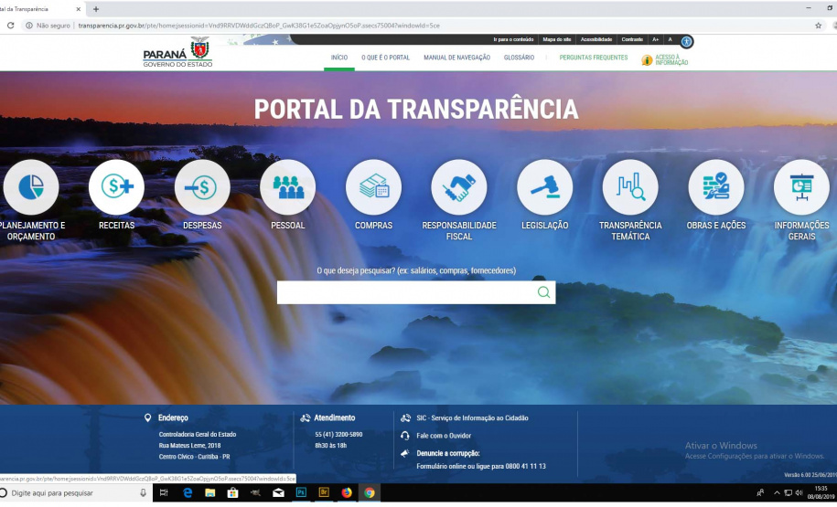The image size is (837, 507).
Task: Switch to Firefox in the taskbar
Action: coord(347,492)
